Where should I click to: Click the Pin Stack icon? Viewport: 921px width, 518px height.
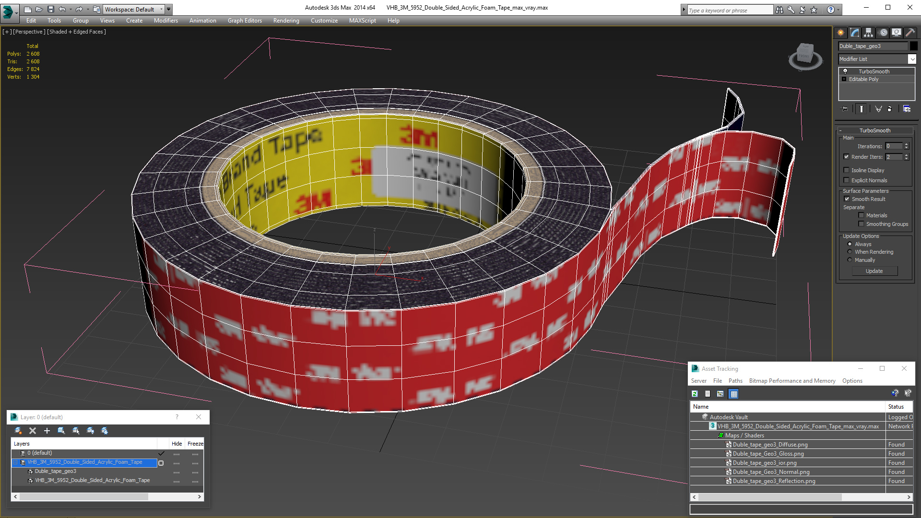tap(845, 109)
